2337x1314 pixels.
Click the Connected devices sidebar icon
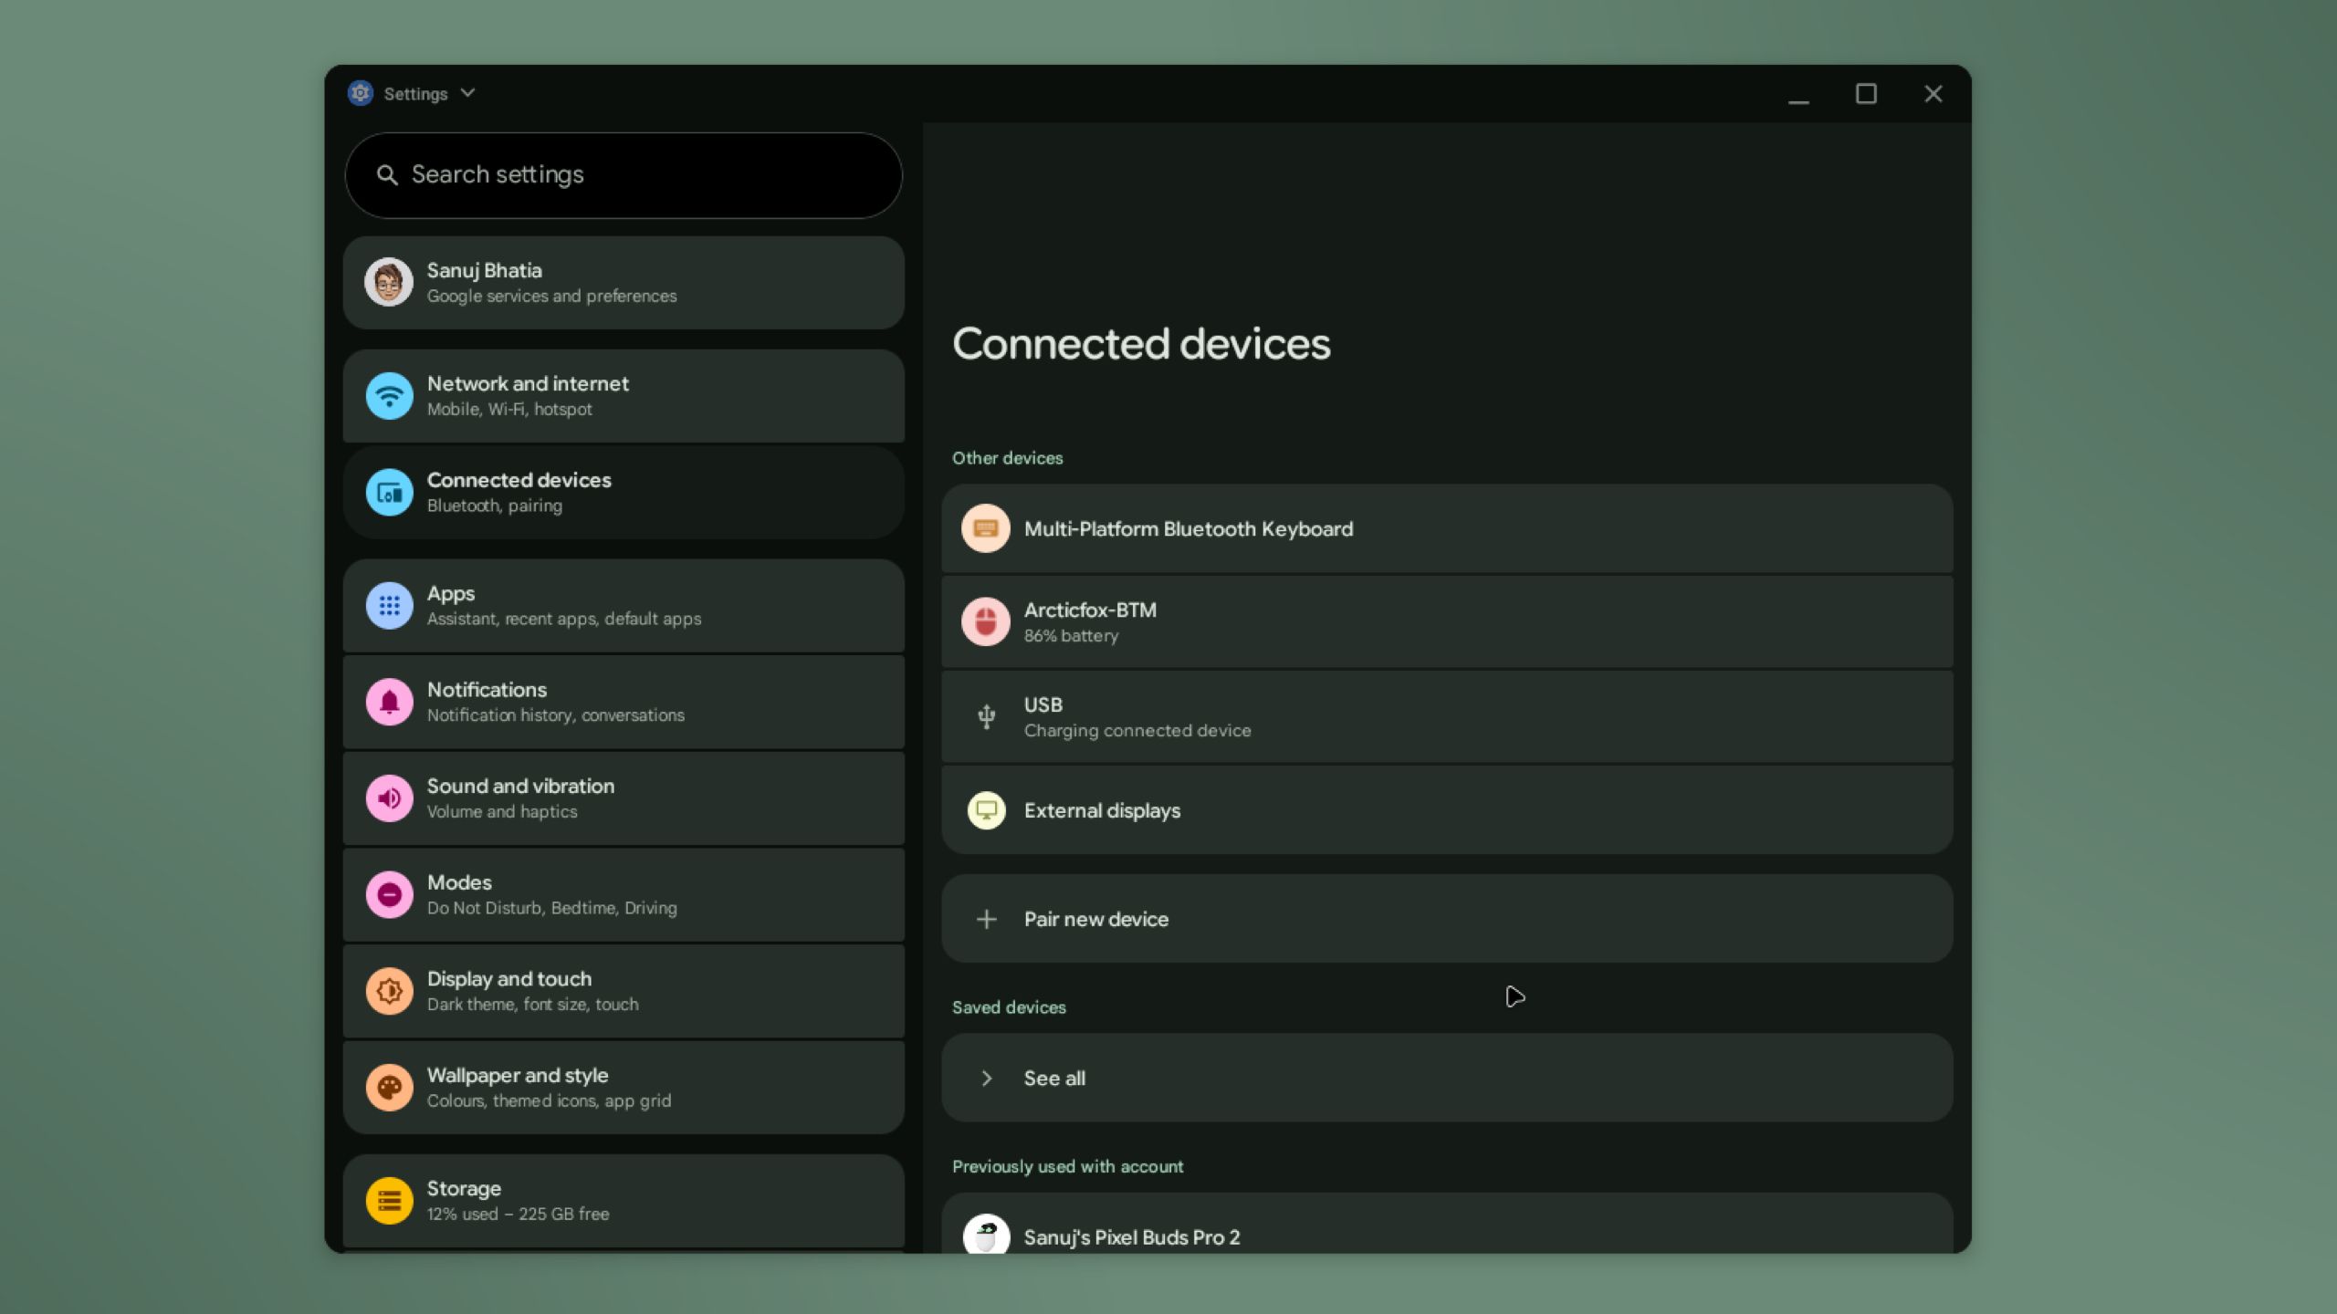pos(389,493)
